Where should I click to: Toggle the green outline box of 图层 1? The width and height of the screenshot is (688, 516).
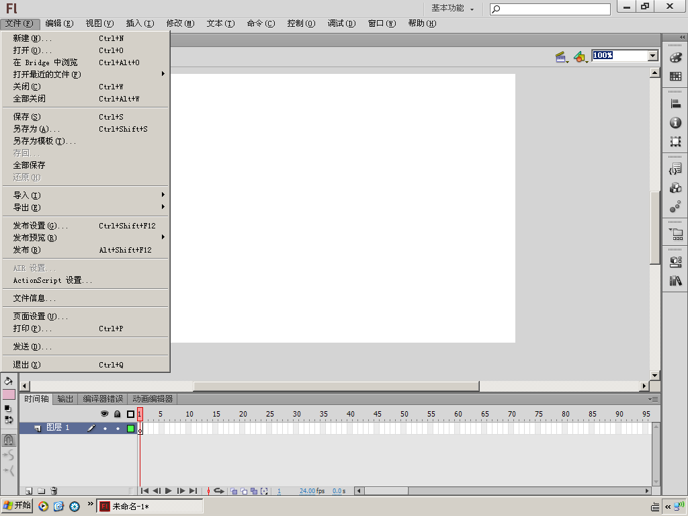(x=130, y=428)
